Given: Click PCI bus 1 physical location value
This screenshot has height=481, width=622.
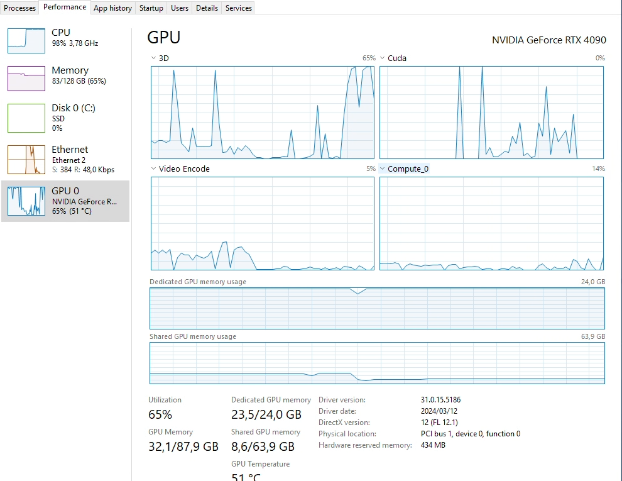Looking at the screenshot, I should coord(471,434).
